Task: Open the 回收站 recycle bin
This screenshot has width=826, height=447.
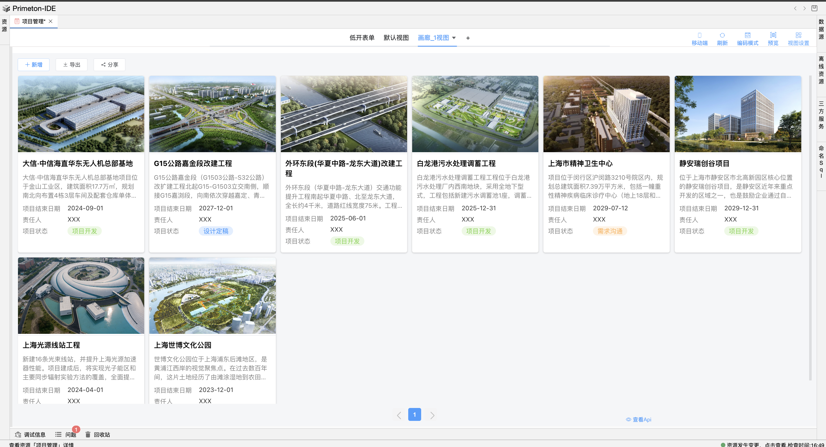Action: [98, 435]
